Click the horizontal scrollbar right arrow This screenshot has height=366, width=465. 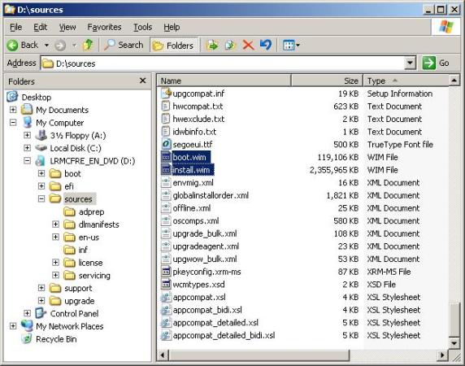pyautogui.click(x=442, y=355)
